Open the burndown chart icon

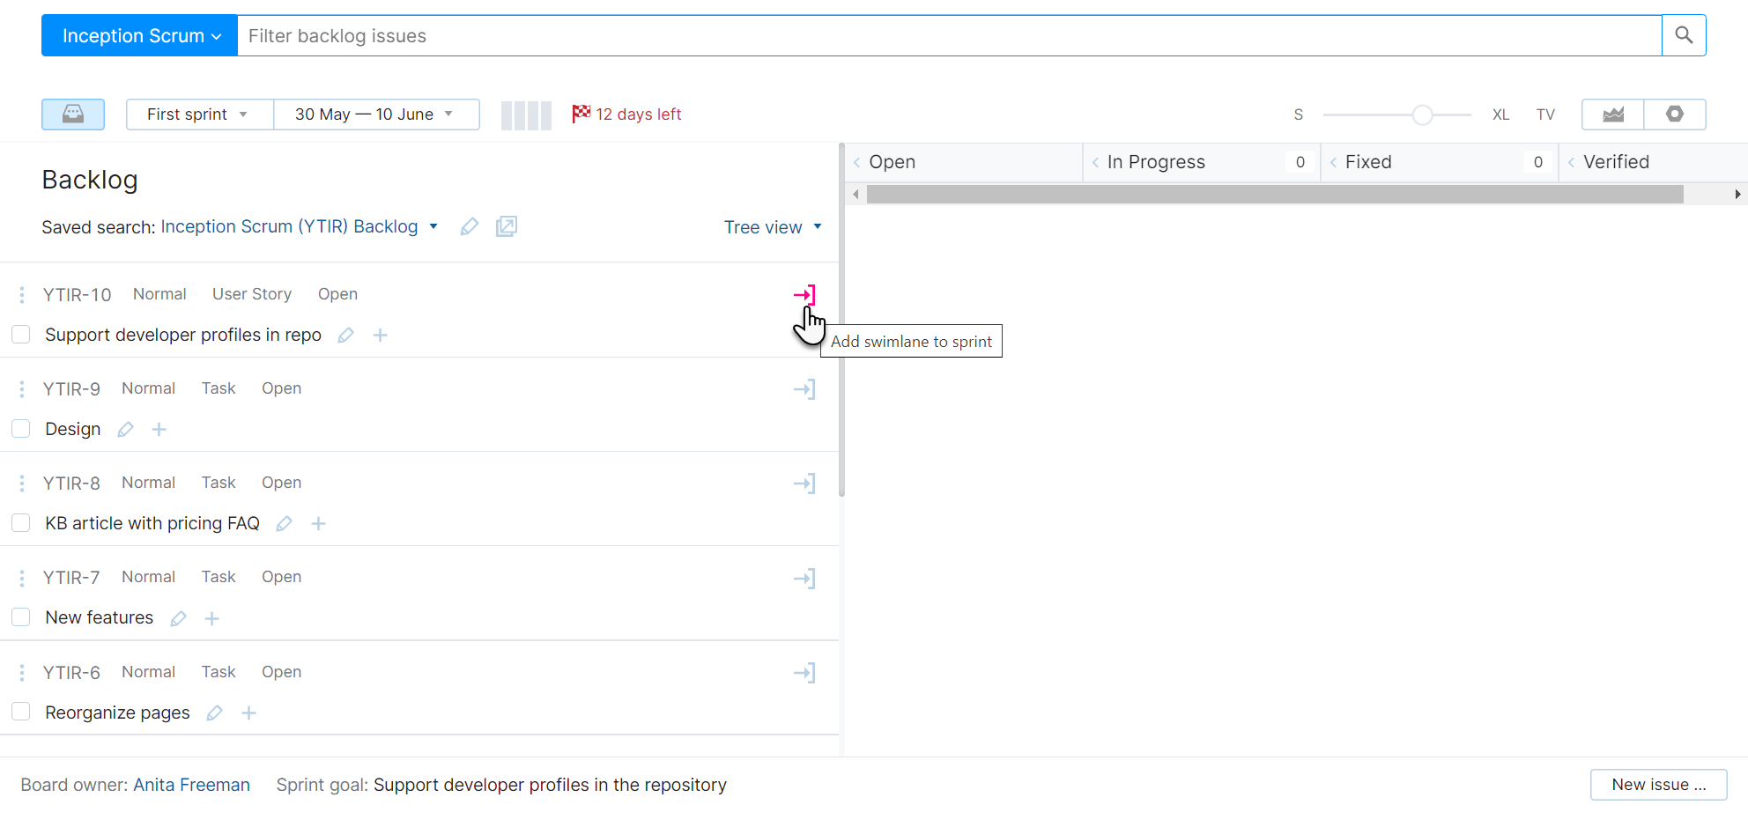coord(1613,114)
